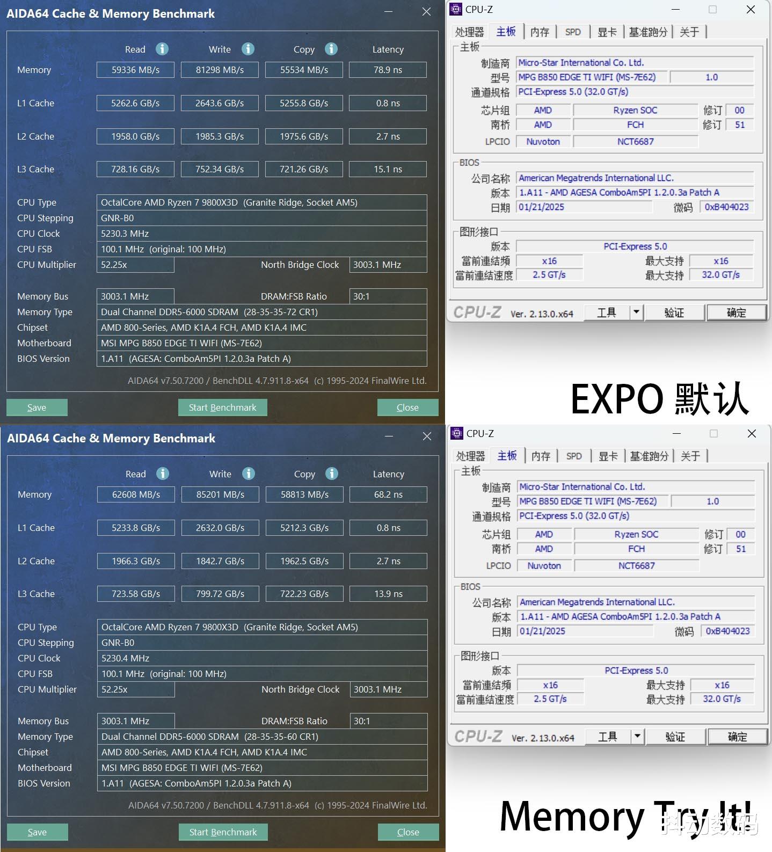Click Memory Write value 85201 MB/s
772x852 pixels.
coord(220,494)
